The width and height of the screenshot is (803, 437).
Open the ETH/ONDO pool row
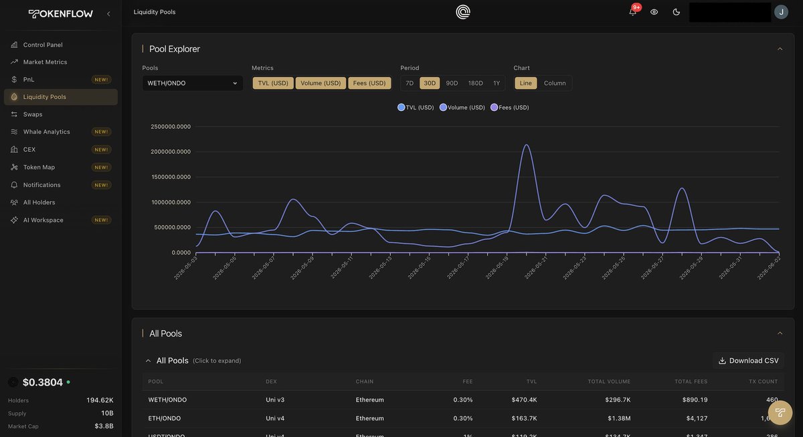click(x=463, y=418)
